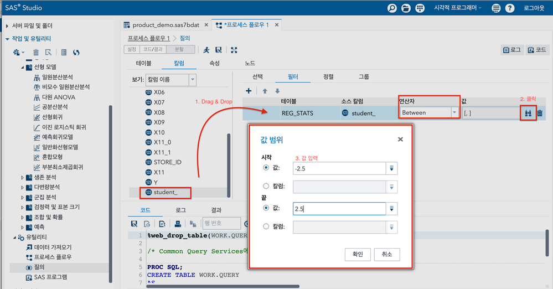Click the 코드 button at top right
The width and height of the screenshot is (553, 289).
tap(537, 50)
